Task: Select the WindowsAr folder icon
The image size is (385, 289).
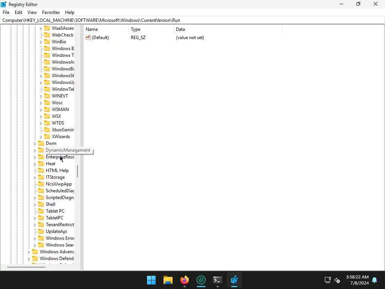Action: [47, 62]
